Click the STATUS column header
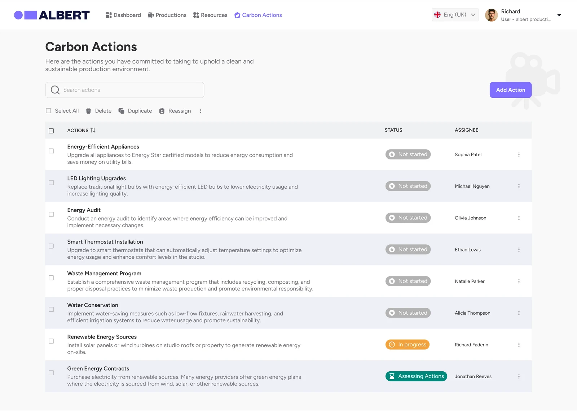This screenshot has width=577, height=411. coord(393,130)
